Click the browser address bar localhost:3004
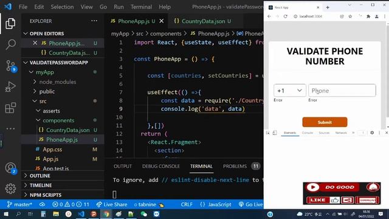The height and width of the screenshot is (219, 389). coord(311,16)
